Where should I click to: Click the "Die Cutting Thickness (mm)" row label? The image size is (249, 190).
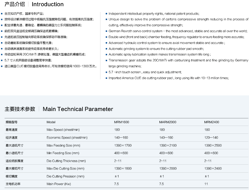click(x=66, y=161)
